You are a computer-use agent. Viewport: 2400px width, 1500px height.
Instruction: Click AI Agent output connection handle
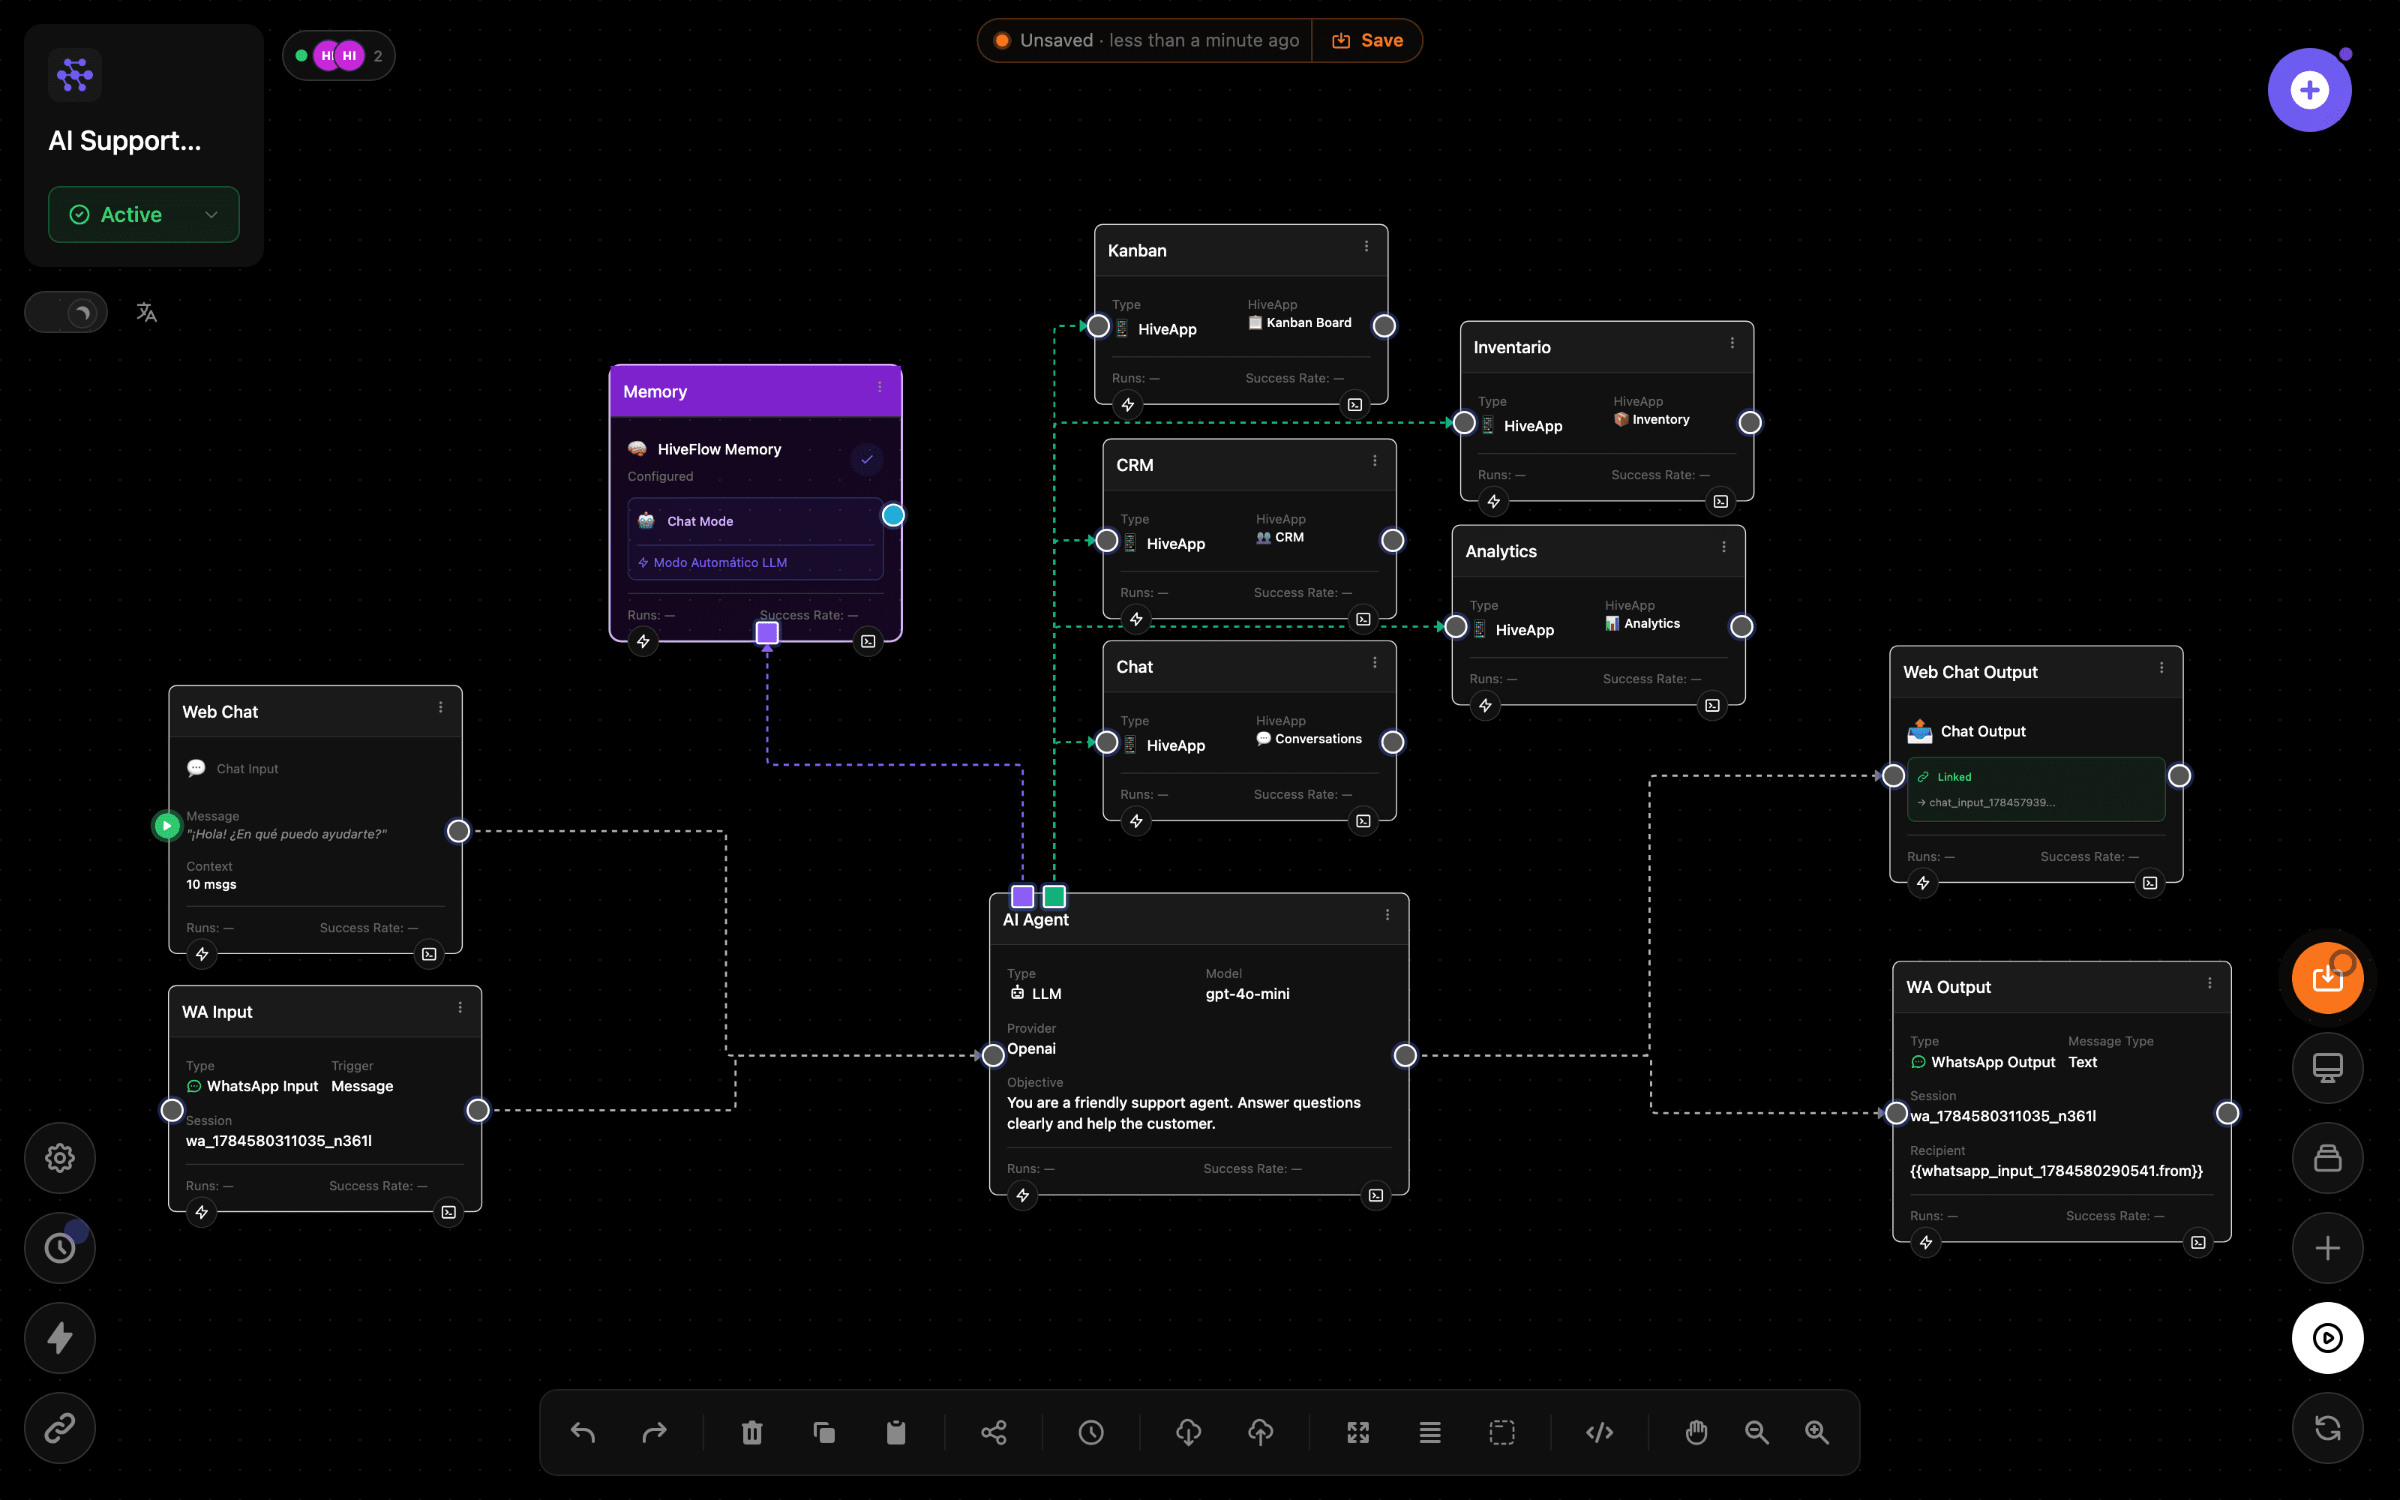[1405, 1055]
